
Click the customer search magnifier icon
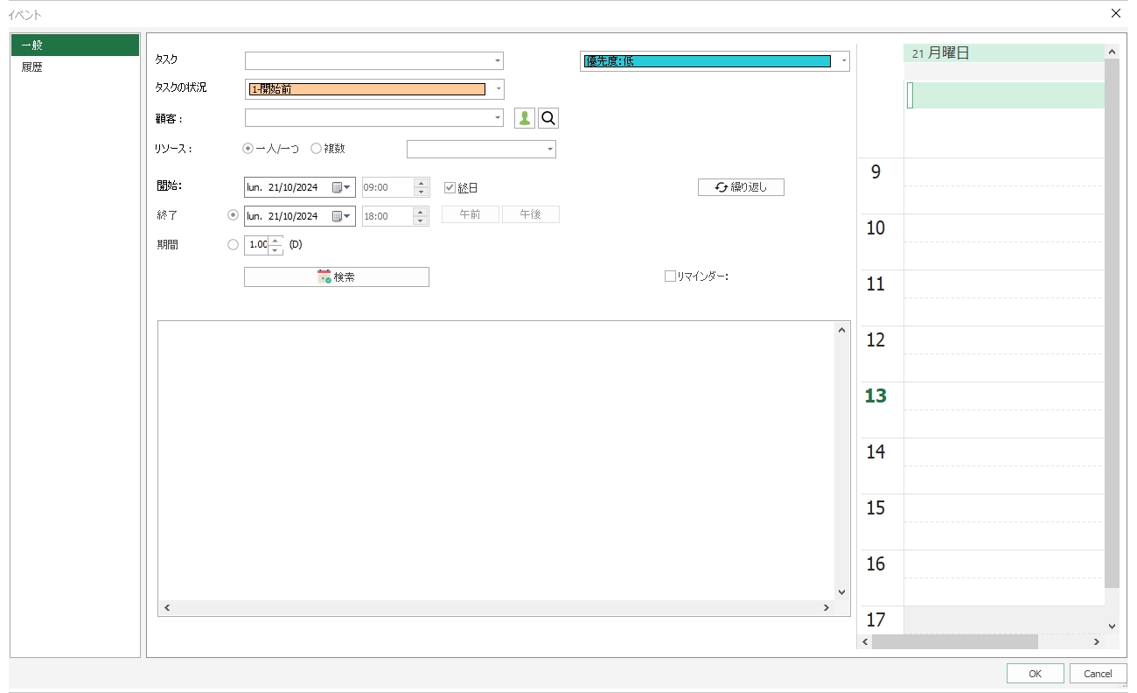(x=548, y=118)
